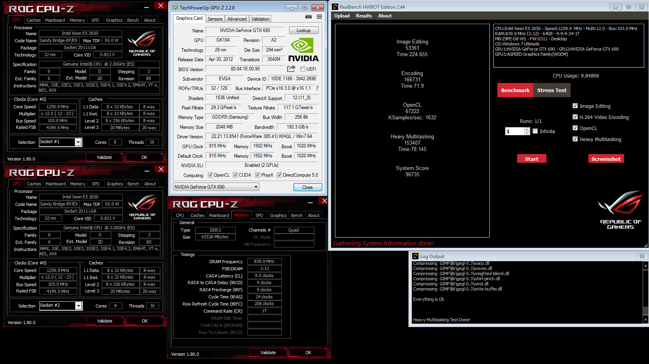
Task: Minimize the Socket #2 ROG CPU-Z window
Action: point(147,170)
